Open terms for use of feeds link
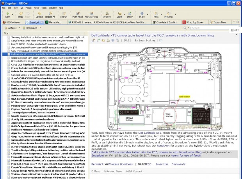The image size is (242, 179). pos(186,156)
